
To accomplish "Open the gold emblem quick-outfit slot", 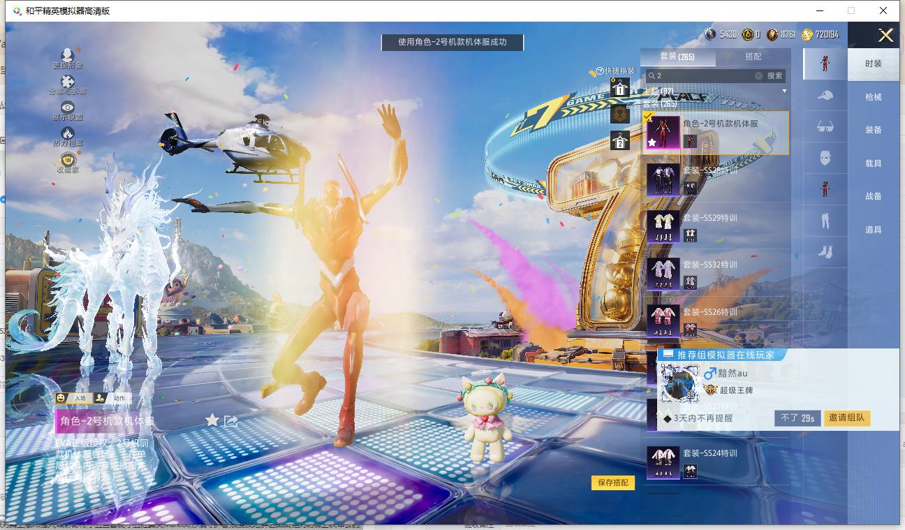I will click(x=620, y=114).
